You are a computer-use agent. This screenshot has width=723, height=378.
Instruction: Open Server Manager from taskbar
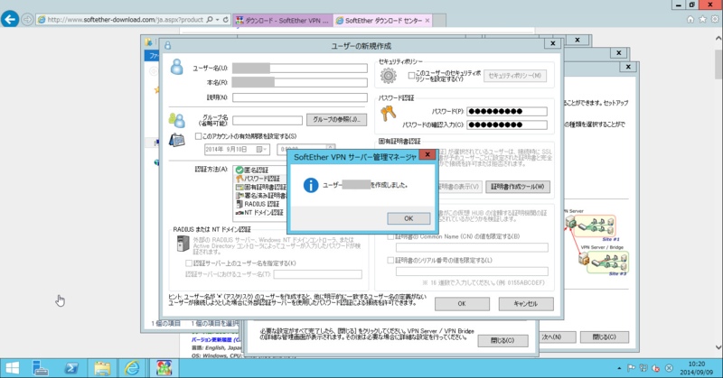41,368
